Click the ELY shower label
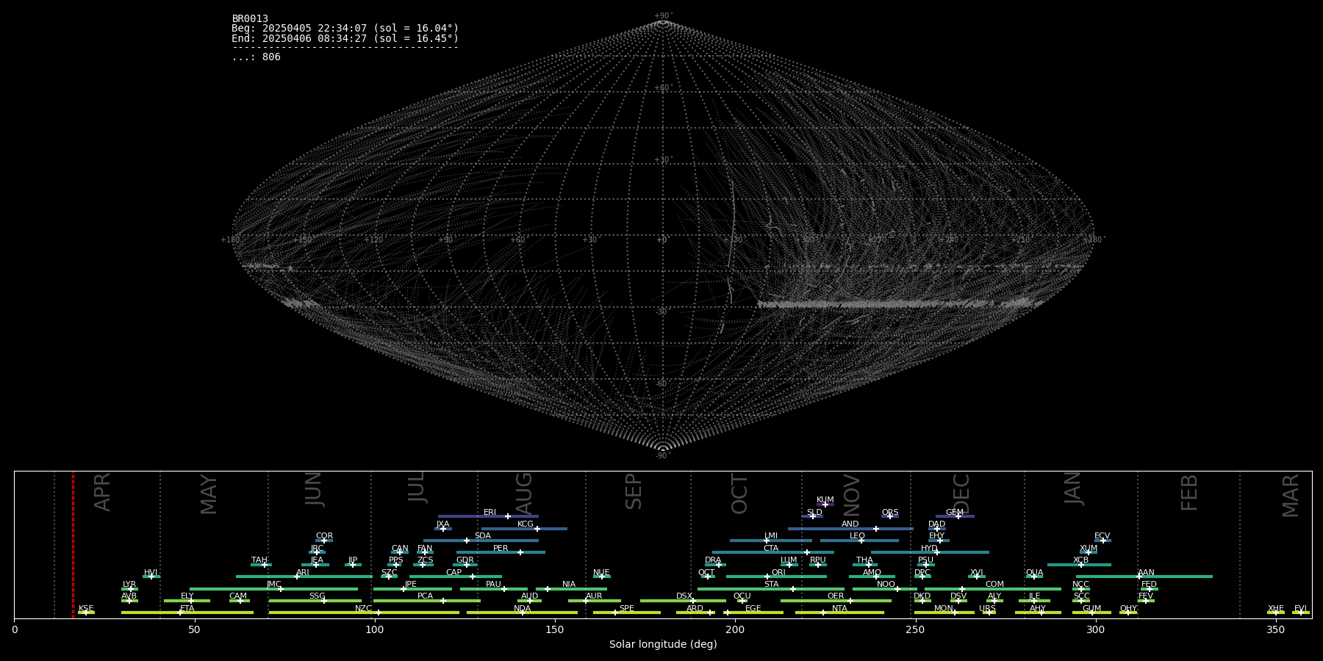This screenshot has height=661, width=1323. coord(187,596)
